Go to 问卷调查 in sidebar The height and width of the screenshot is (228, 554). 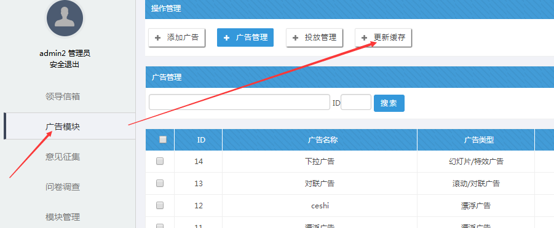63,187
